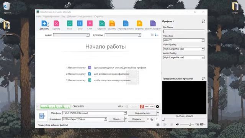Click the log icon in status bar

(x=158, y=125)
